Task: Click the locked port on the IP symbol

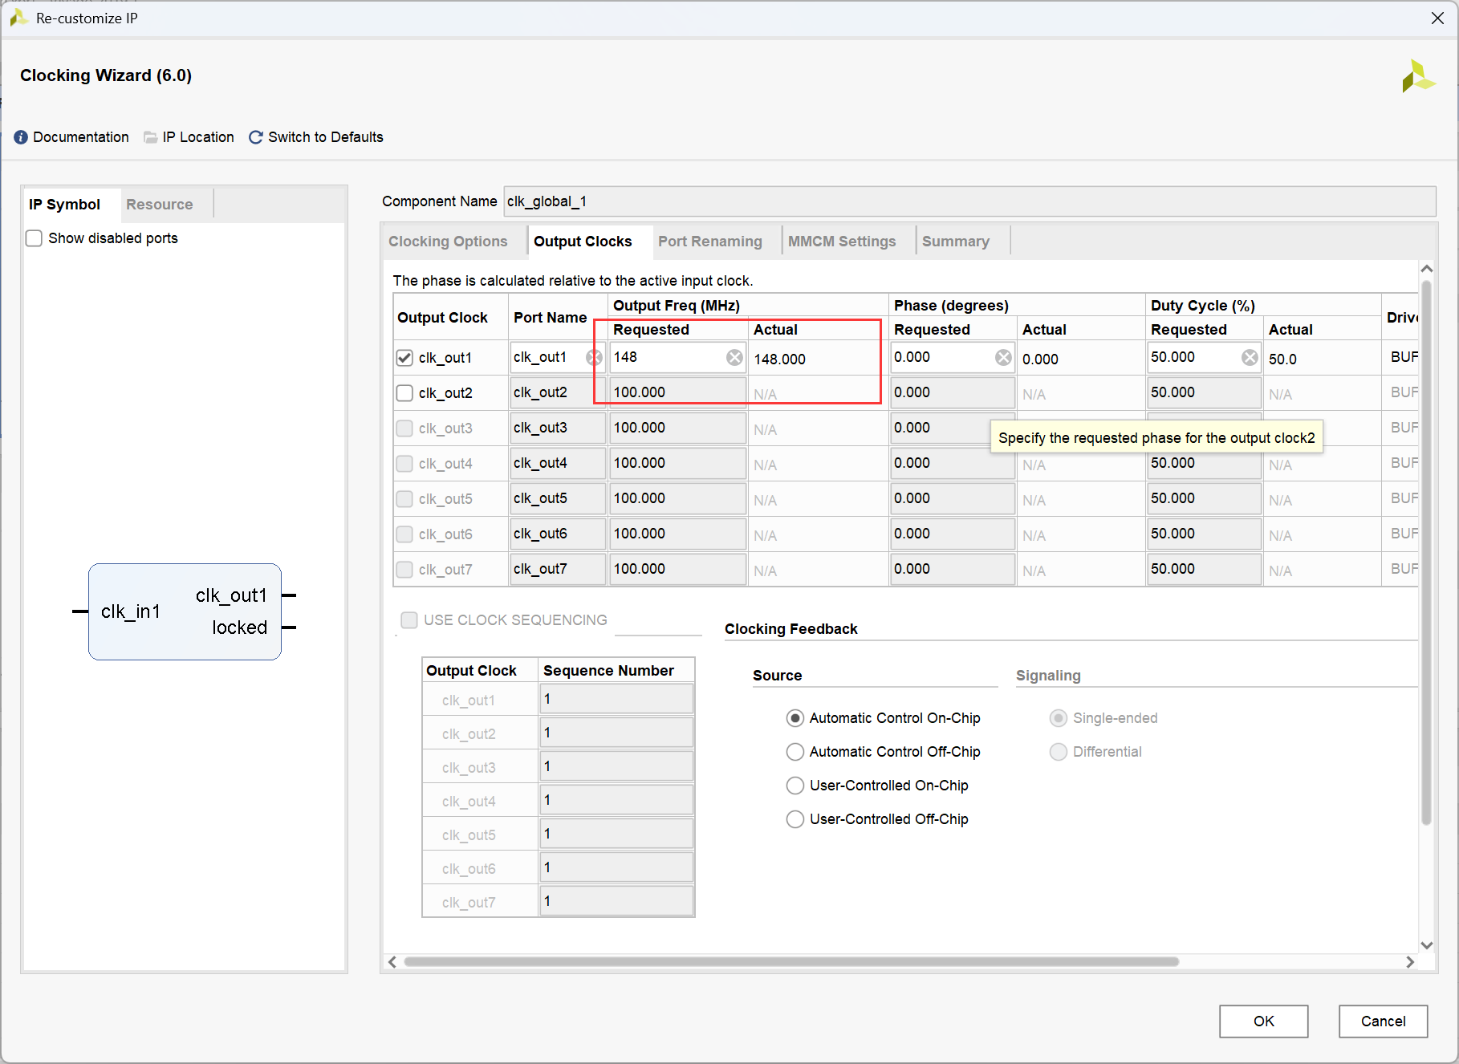Action: [x=239, y=627]
